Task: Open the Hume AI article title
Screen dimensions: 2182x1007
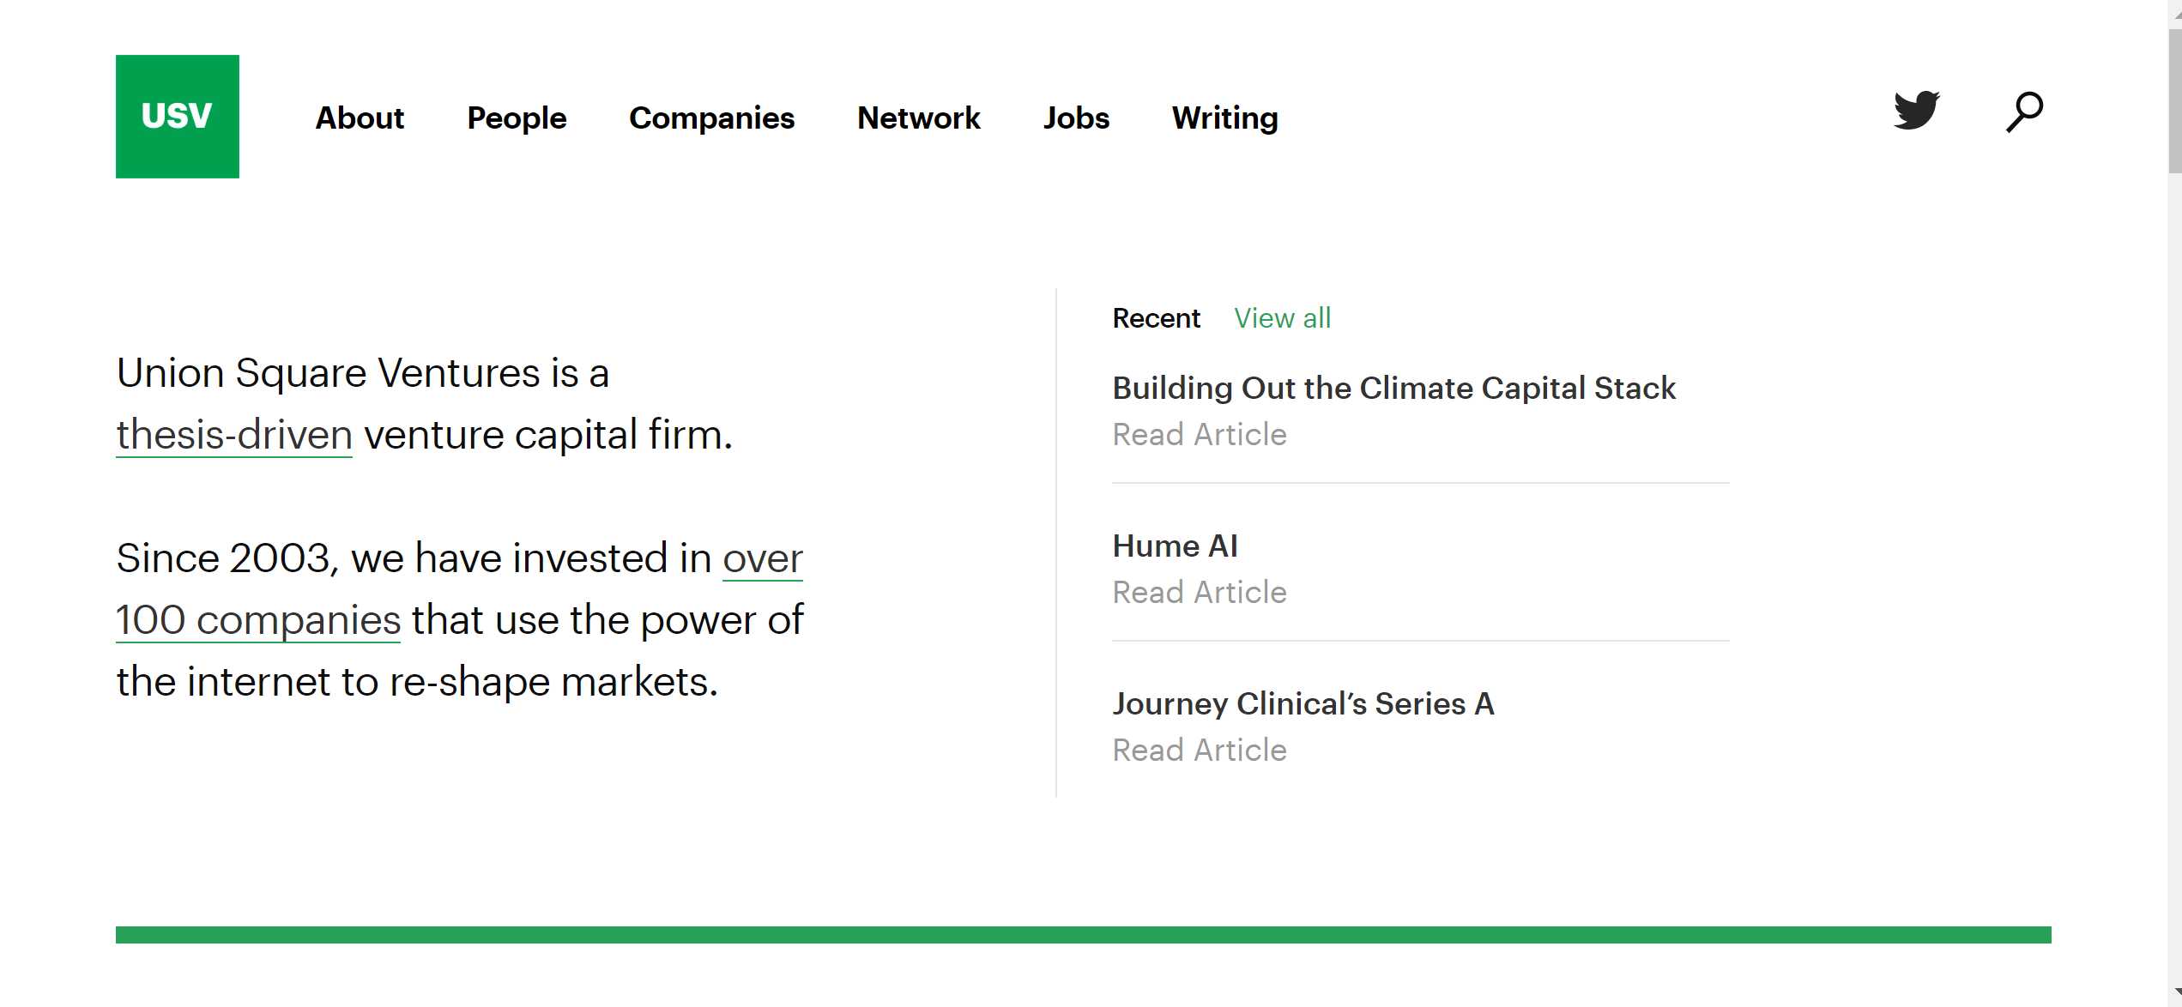Action: point(1175,546)
